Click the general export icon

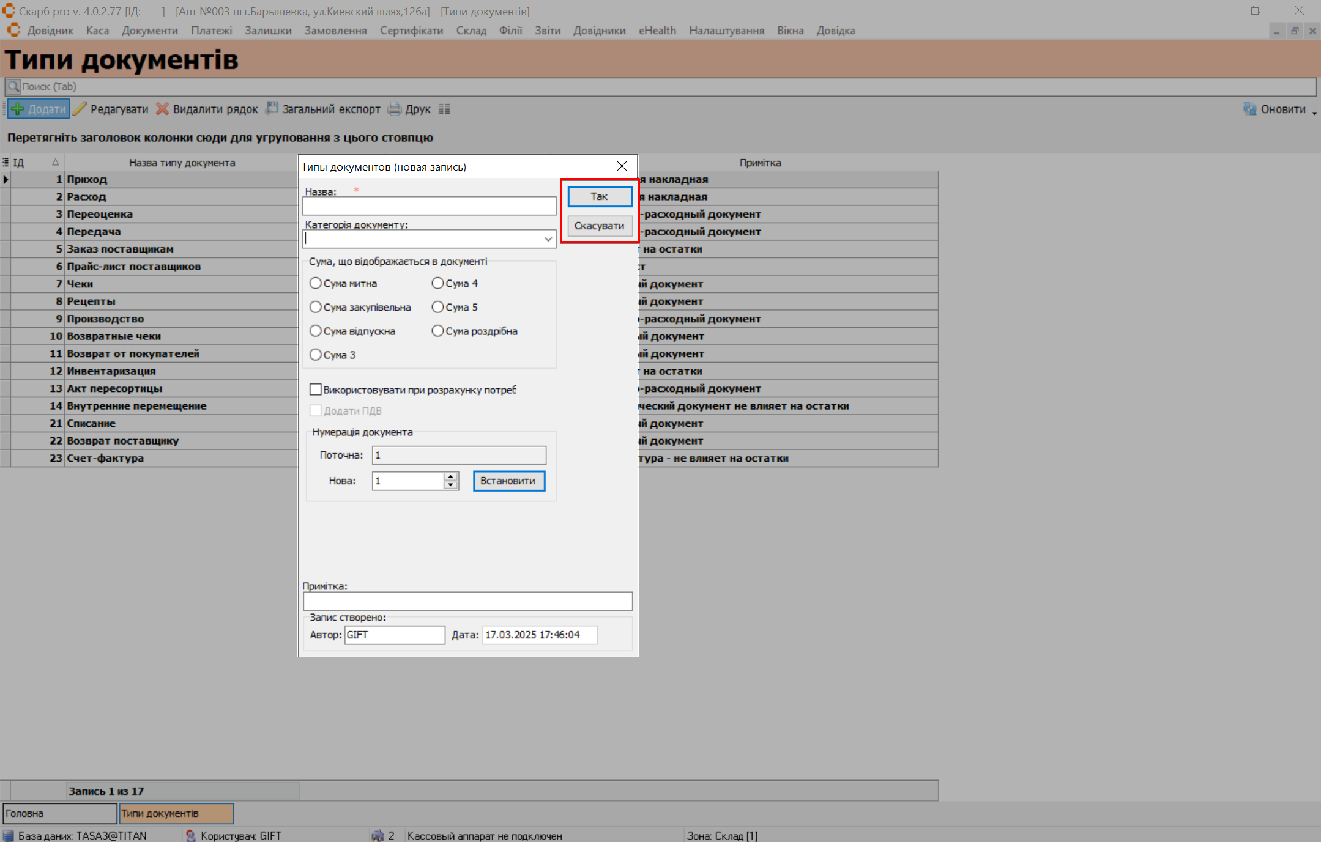271,109
